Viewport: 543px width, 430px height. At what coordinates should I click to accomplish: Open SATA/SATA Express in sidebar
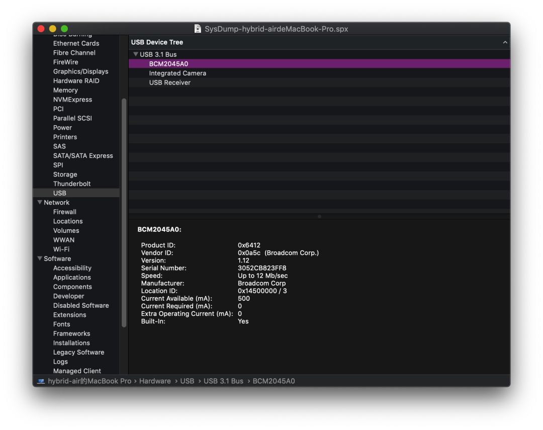pyautogui.click(x=83, y=155)
